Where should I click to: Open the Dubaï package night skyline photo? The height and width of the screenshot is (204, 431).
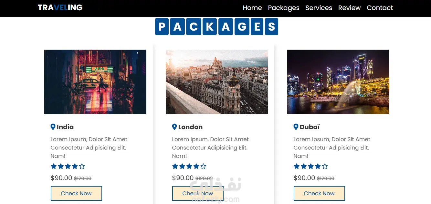(x=338, y=82)
